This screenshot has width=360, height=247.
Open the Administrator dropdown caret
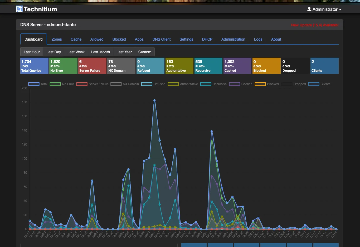pyautogui.click(x=340, y=10)
